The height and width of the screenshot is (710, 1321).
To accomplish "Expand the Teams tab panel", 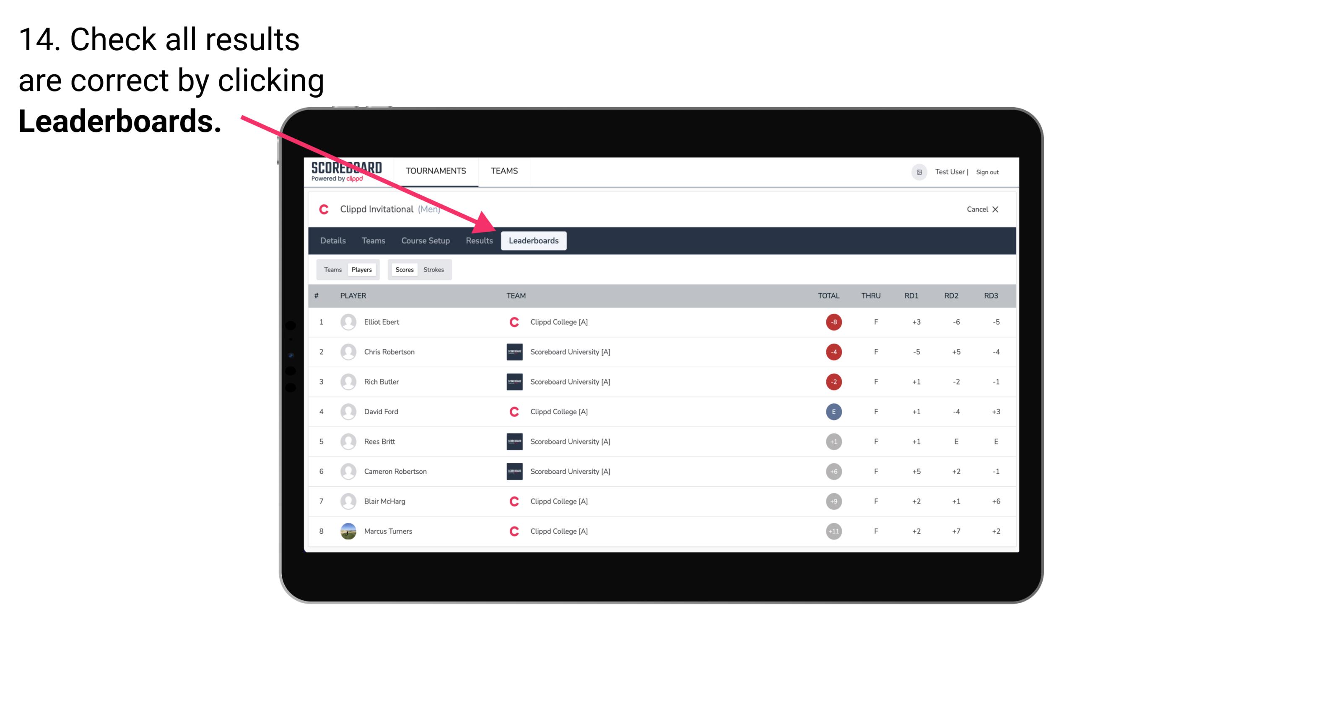I will (331, 269).
